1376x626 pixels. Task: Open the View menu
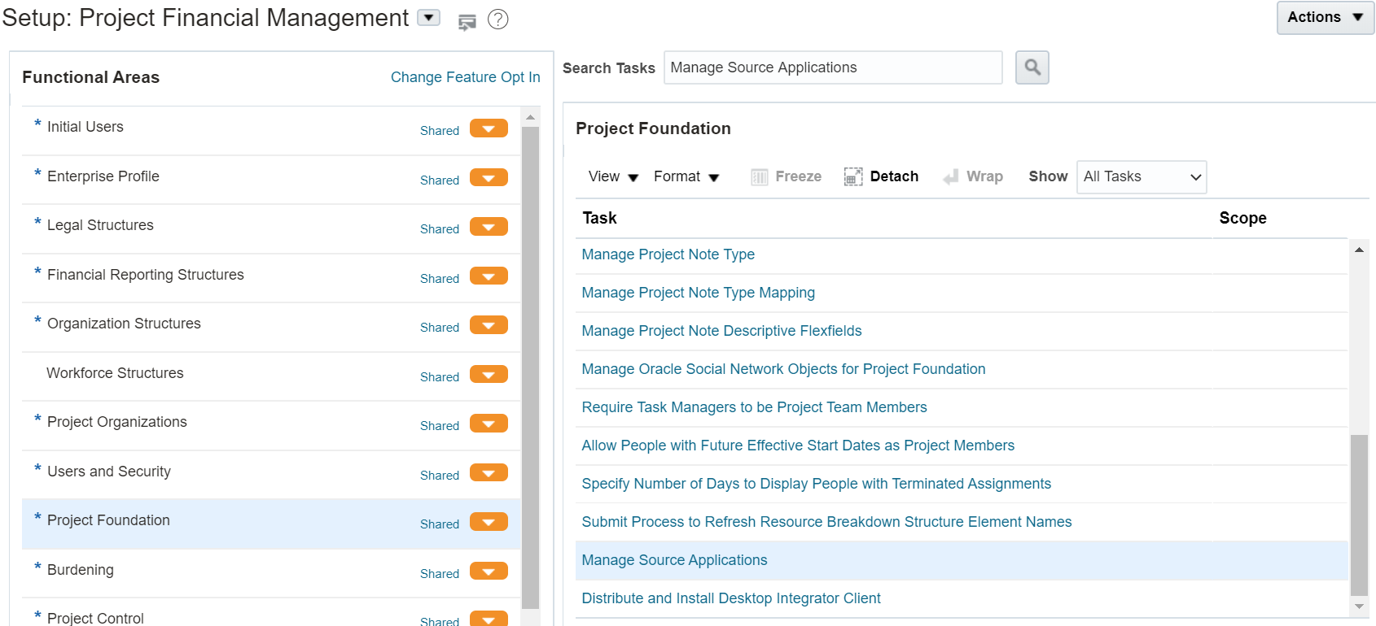613,176
